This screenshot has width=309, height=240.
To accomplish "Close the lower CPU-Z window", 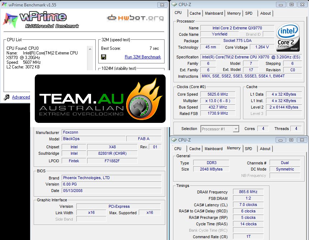I will coord(302,140).
